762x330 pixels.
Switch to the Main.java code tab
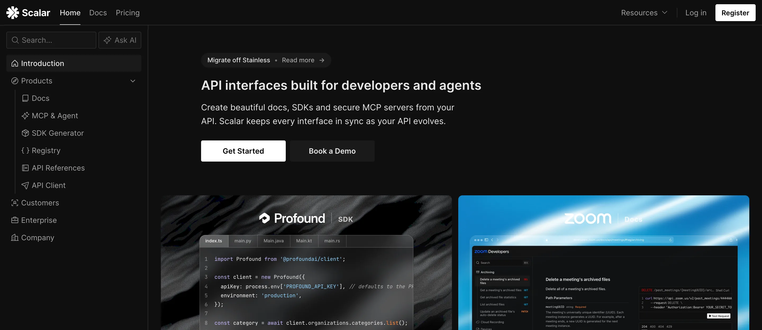pyautogui.click(x=274, y=241)
